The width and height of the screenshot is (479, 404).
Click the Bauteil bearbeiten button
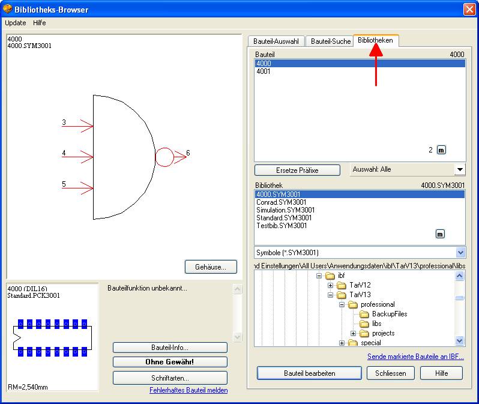[x=309, y=373]
